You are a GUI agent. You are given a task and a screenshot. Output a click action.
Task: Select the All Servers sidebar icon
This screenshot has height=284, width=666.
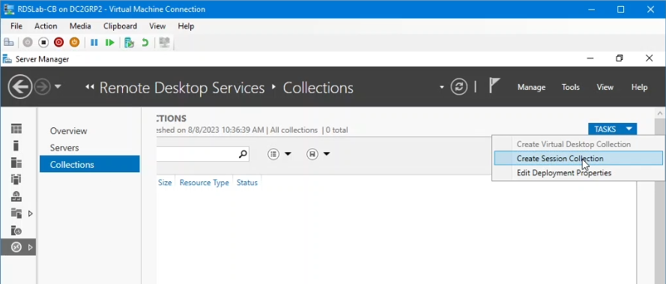pos(16,163)
